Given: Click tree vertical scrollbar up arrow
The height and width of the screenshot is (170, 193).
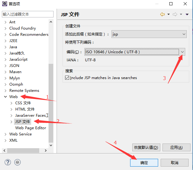Looking at the screenshot, I should [x=51, y=22].
